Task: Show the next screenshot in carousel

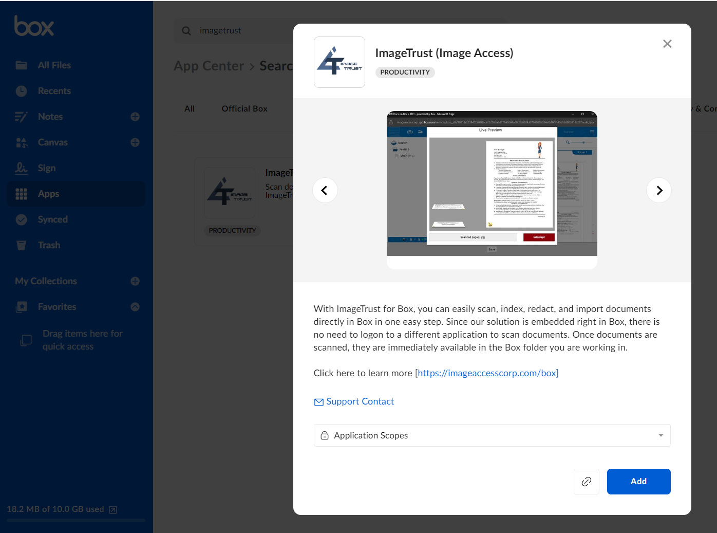Action: tap(659, 190)
